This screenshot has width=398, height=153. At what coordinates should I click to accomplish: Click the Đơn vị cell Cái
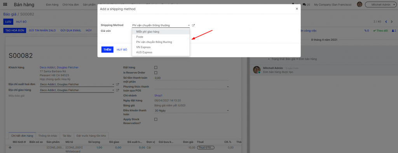point(149,148)
